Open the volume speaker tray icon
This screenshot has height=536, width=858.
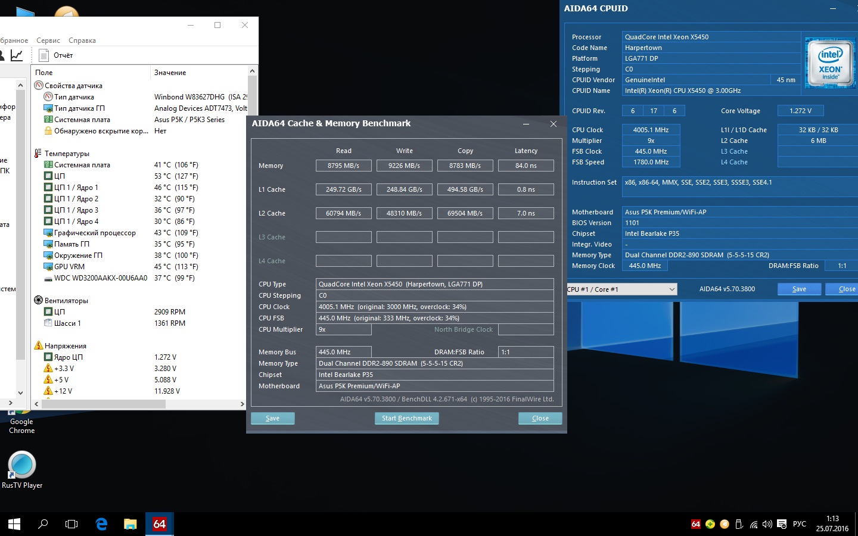tap(767, 524)
